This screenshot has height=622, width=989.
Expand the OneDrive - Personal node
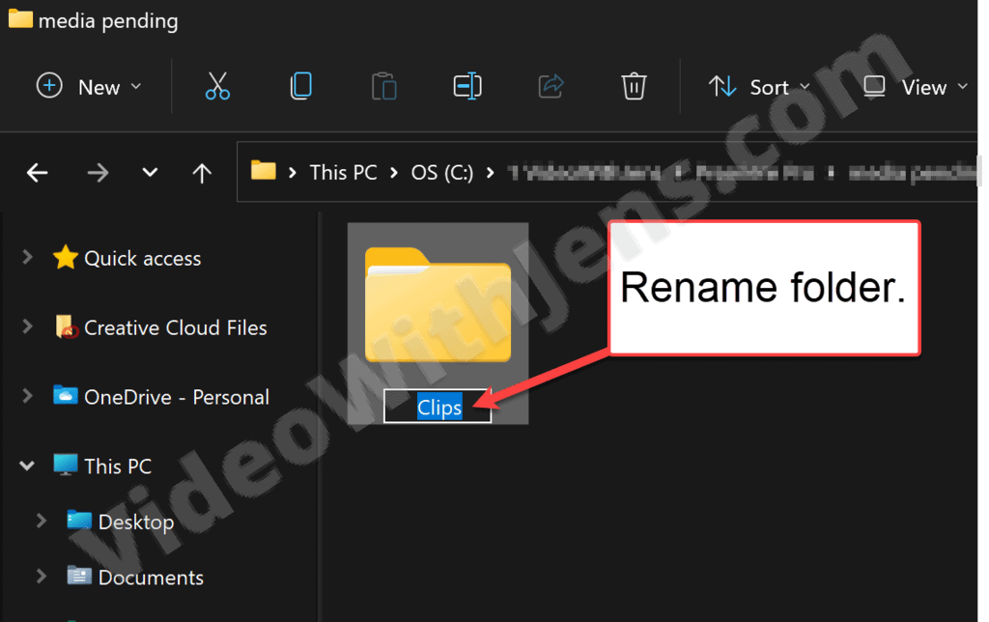pyautogui.click(x=27, y=396)
